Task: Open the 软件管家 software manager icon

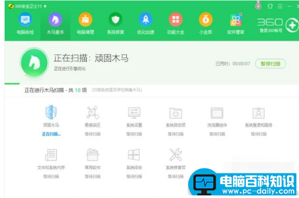Action: click(236, 20)
